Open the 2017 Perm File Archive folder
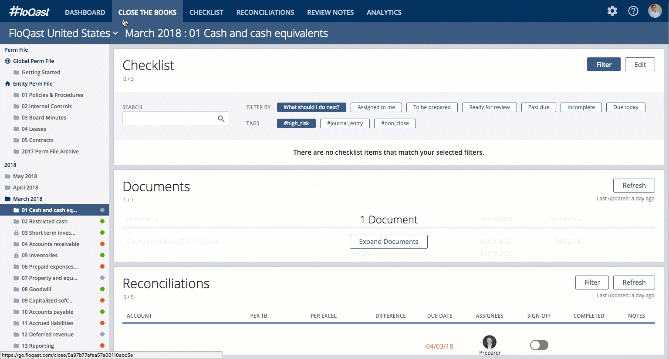This screenshot has height=359, width=669. (x=50, y=152)
